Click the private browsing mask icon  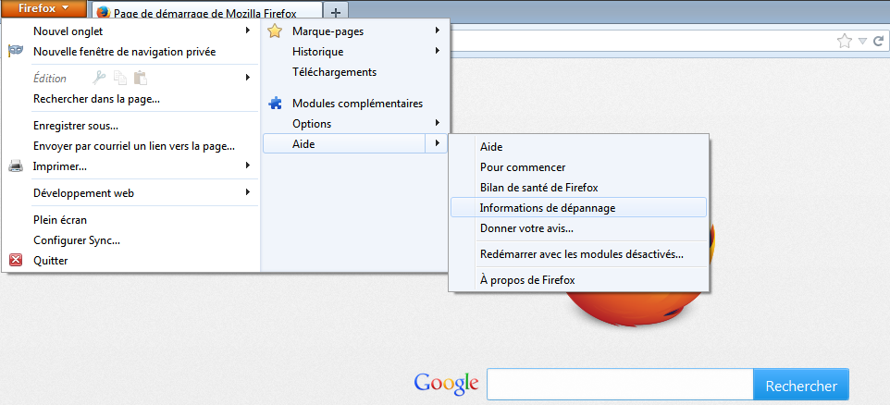pyautogui.click(x=16, y=51)
